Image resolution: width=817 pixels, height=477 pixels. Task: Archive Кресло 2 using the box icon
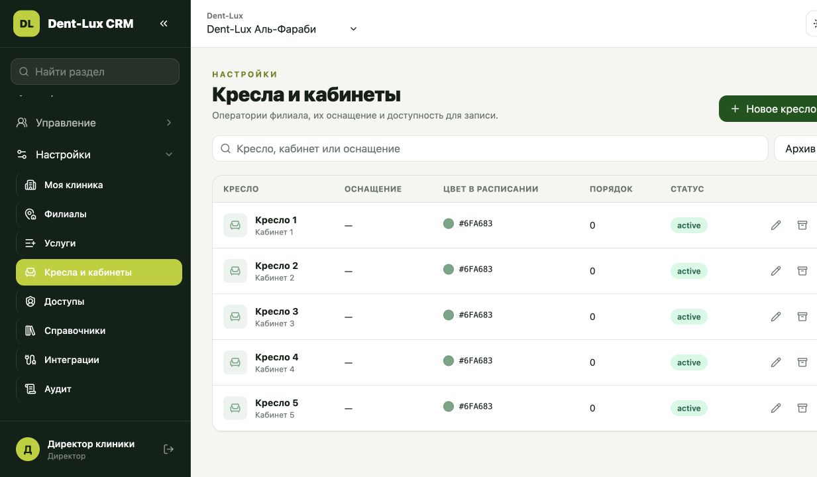point(802,271)
